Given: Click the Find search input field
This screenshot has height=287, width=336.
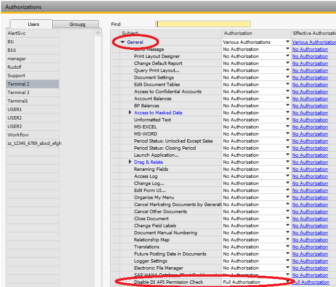Looking at the screenshot, I should (203, 24).
